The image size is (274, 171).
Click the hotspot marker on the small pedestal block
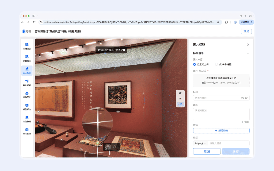pos(62,139)
